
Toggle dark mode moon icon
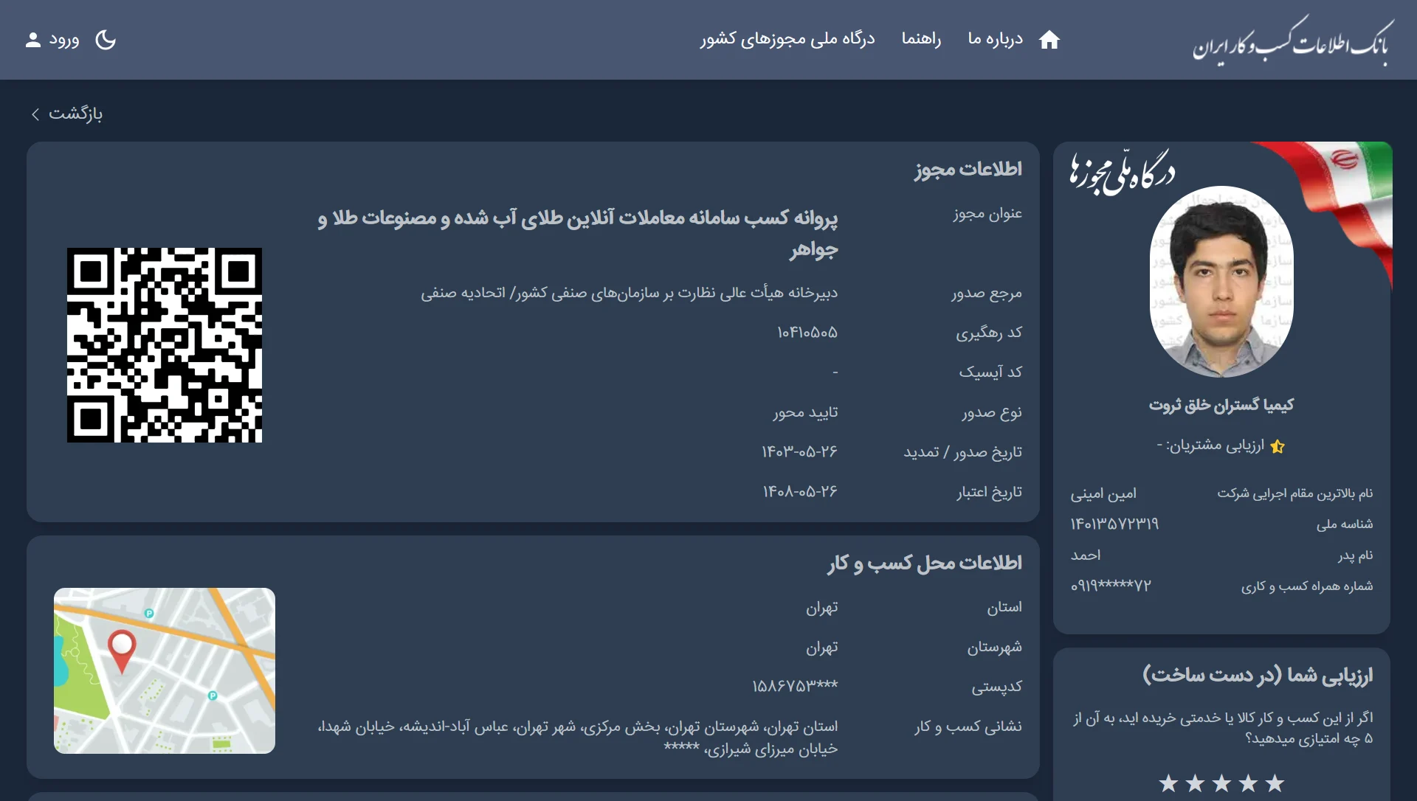point(106,40)
